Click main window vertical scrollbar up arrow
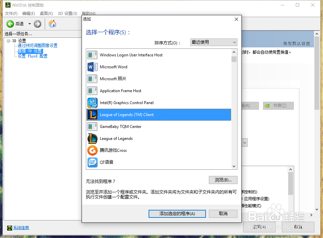This screenshot has height=238, width=323. (x=317, y=34)
